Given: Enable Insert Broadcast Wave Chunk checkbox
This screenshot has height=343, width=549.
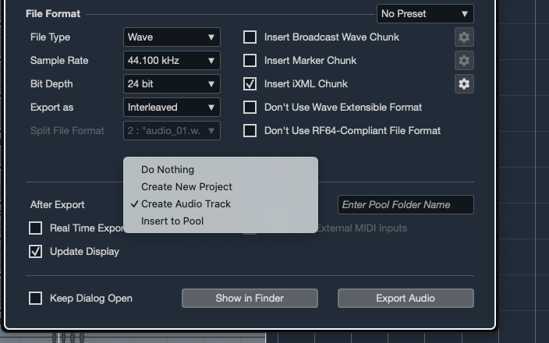Looking at the screenshot, I should coord(250,37).
